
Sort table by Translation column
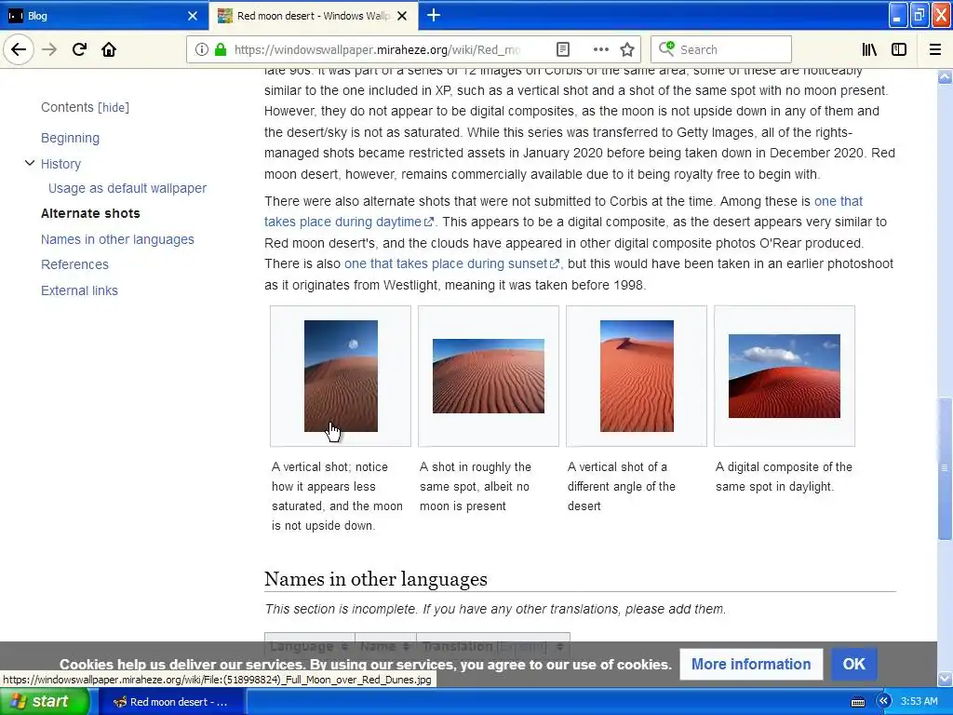493,646
